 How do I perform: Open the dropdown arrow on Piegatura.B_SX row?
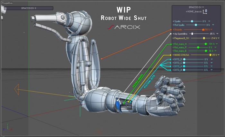(219, 38)
